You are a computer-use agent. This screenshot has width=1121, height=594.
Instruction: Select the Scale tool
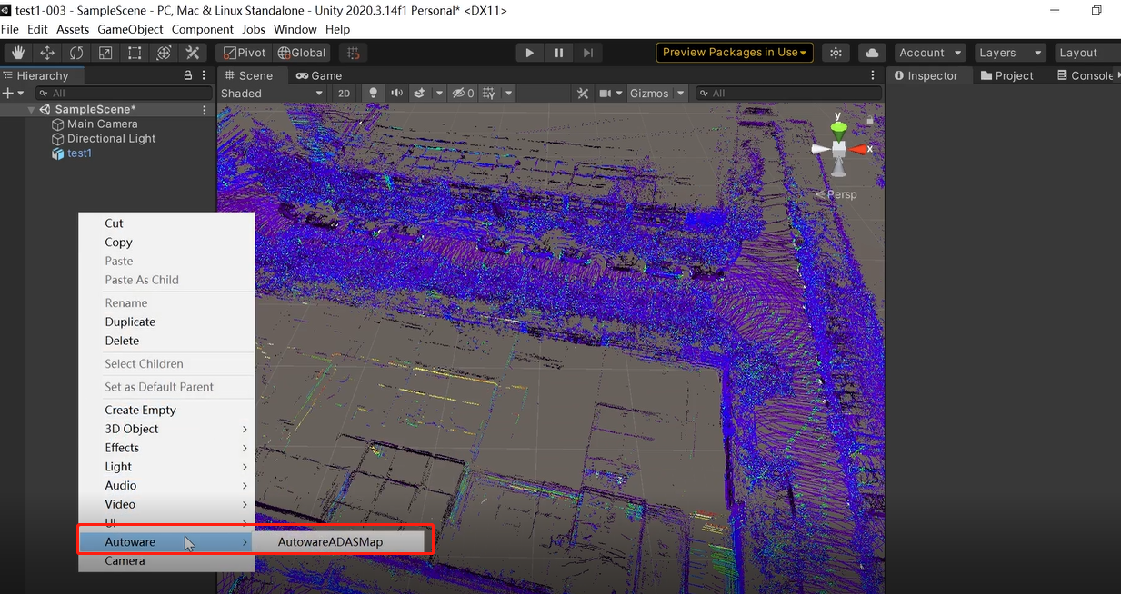105,53
